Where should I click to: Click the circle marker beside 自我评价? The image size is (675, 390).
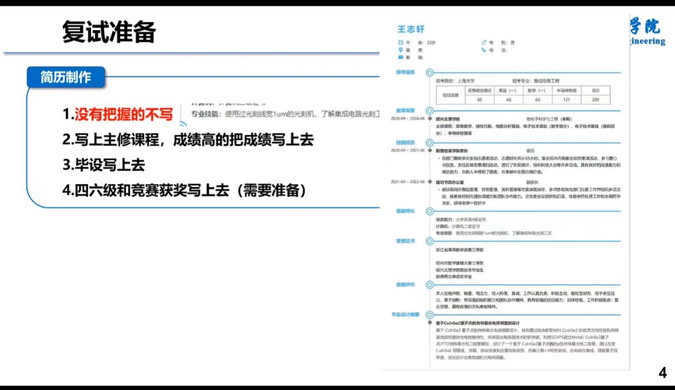coord(430,284)
